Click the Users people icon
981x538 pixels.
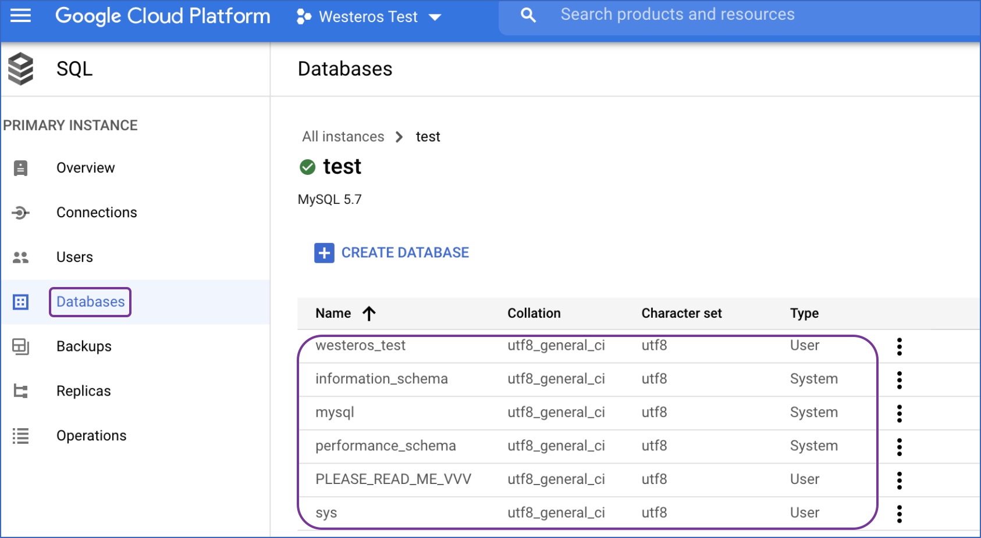20,257
